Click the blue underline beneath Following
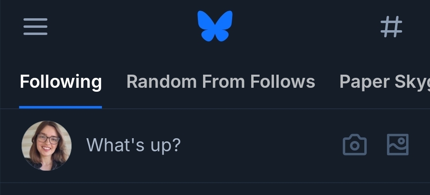 pyautogui.click(x=61, y=107)
